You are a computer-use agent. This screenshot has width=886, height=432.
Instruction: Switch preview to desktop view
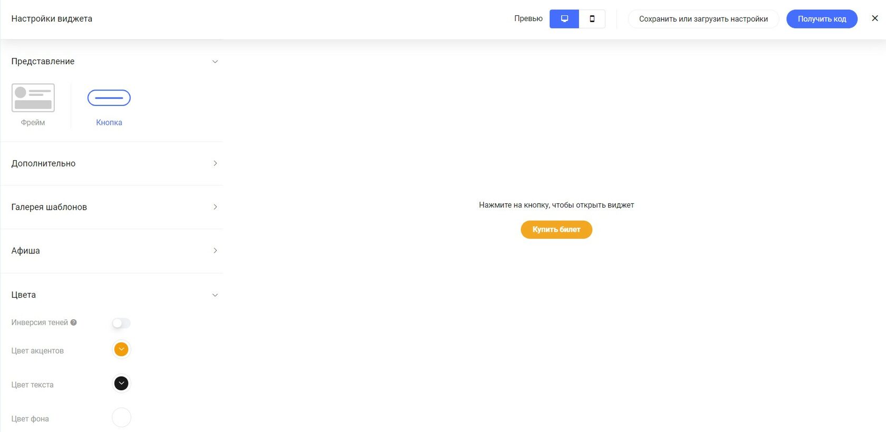tap(564, 19)
